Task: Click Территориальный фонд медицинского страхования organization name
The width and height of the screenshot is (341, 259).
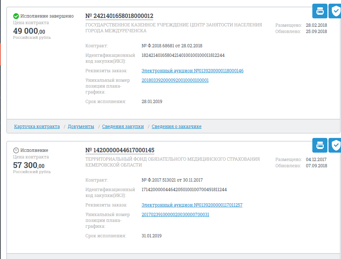Action: tap(172, 162)
